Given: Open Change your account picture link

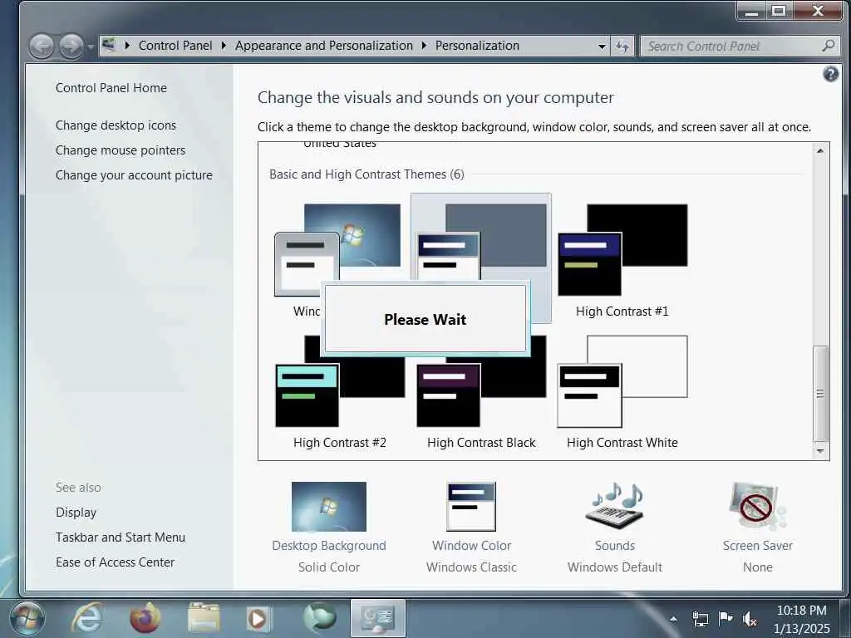Looking at the screenshot, I should [134, 175].
